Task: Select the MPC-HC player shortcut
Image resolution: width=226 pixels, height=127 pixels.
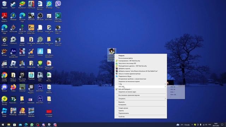Action: 4,64
